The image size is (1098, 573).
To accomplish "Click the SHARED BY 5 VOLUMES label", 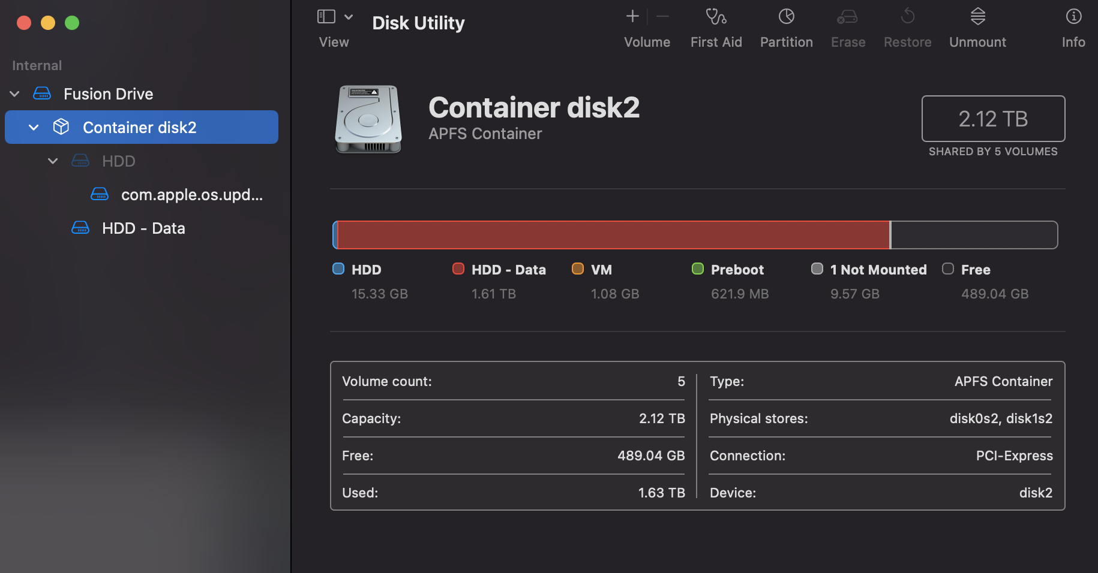I will click(x=993, y=152).
